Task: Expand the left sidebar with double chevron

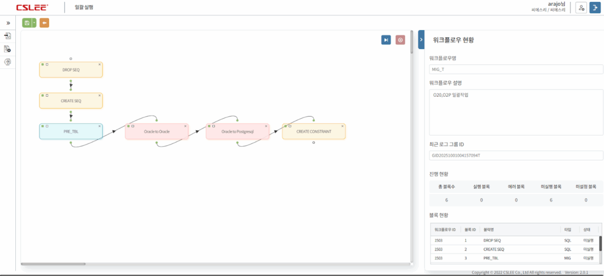Action: coord(8,23)
